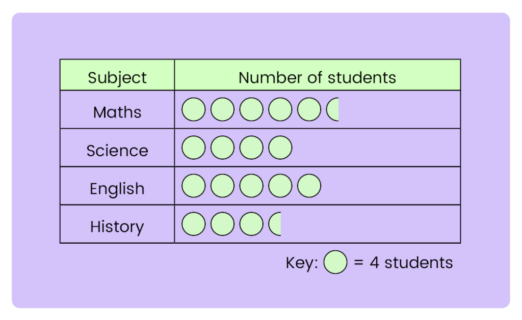
Task: Select the Science row label
Action: [117, 151]
